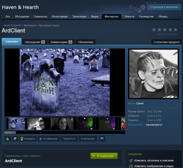Click the просмотреть updates link
Image resolution: width=183 pixels, height=168 pixels.
pos(154,125)
